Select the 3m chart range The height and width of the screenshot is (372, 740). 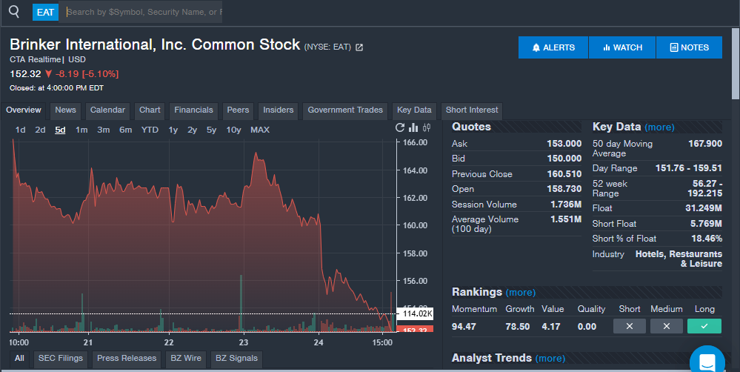[x=104, y=130]
